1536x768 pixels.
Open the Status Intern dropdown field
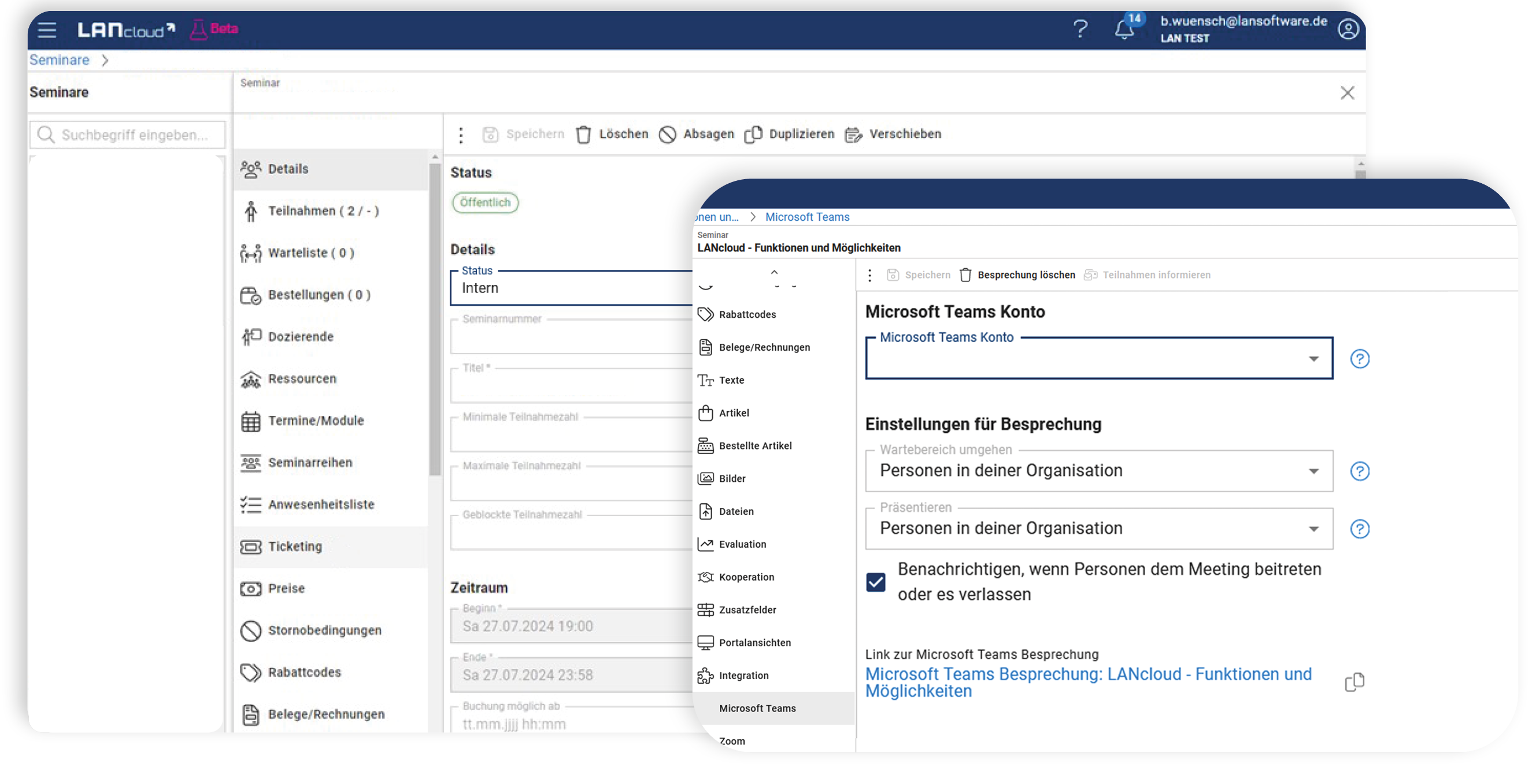(x=571, y=288)
